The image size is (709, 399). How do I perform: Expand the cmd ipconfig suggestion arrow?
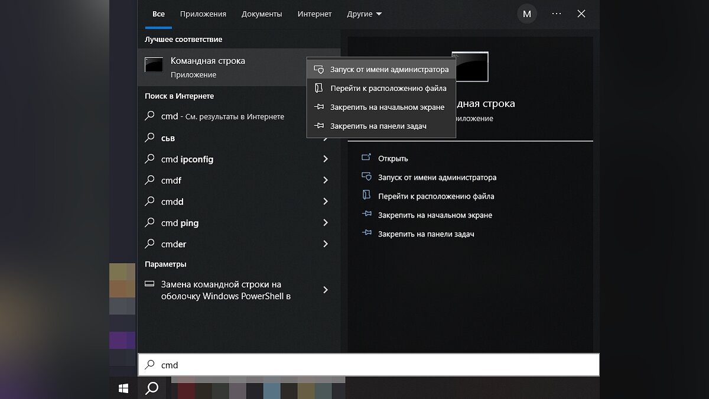tap(325, 159)
